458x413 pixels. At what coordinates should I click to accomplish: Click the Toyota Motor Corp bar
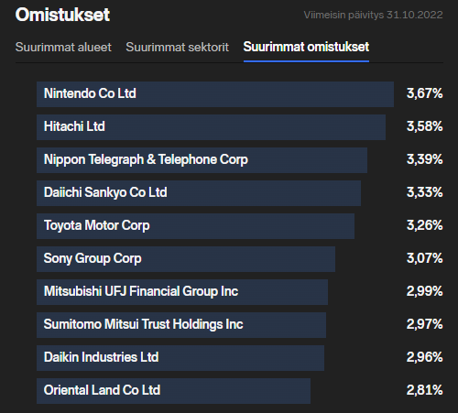[x=195, y=226]
